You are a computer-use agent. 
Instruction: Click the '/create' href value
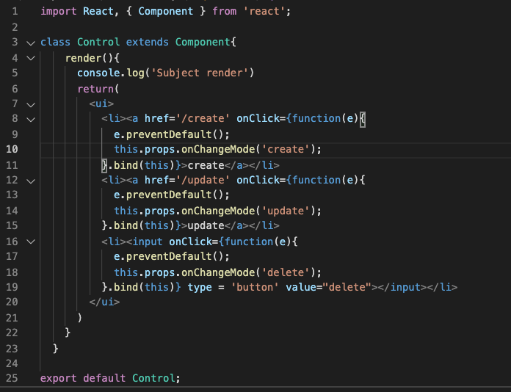203,119
